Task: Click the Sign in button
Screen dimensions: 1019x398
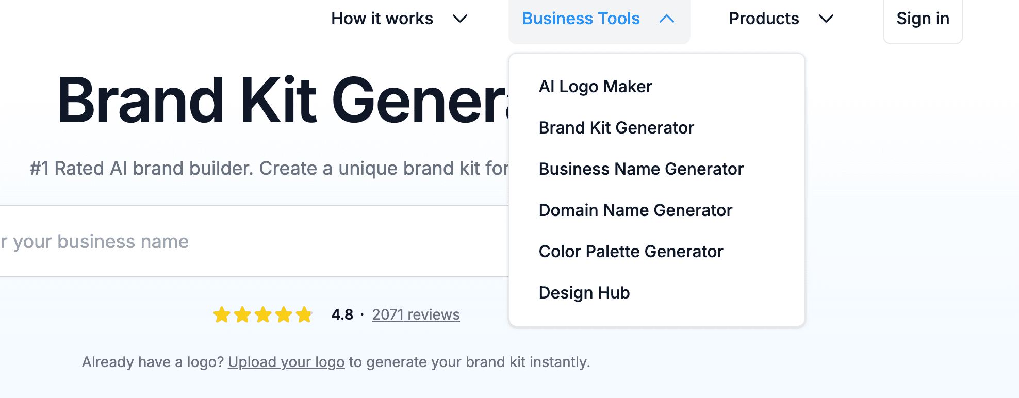Action: (x=923, y=19)
